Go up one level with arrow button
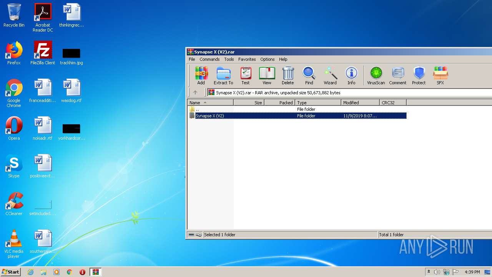This screenshot has height=277, width=492. 195,92
